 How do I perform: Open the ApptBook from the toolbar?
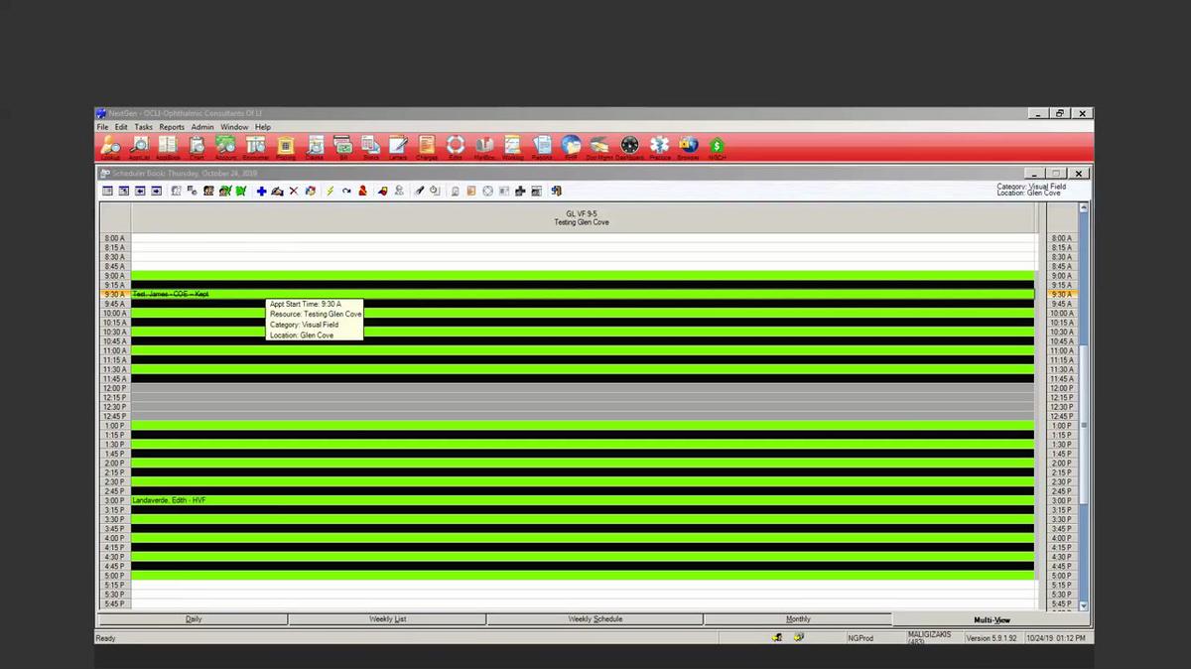pyautogui.click(x=168, y=145)
